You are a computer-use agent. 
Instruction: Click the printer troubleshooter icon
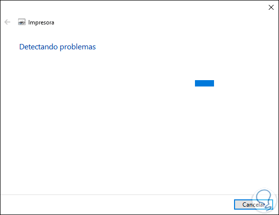pyautogui.click(x=21, y=22)
